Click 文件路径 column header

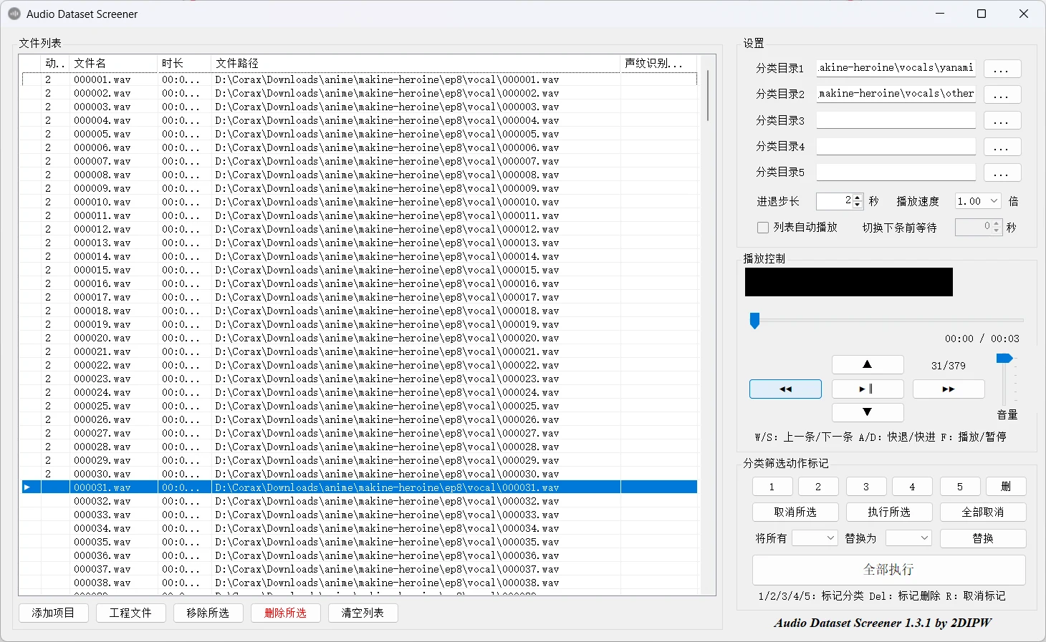point(416,63)
